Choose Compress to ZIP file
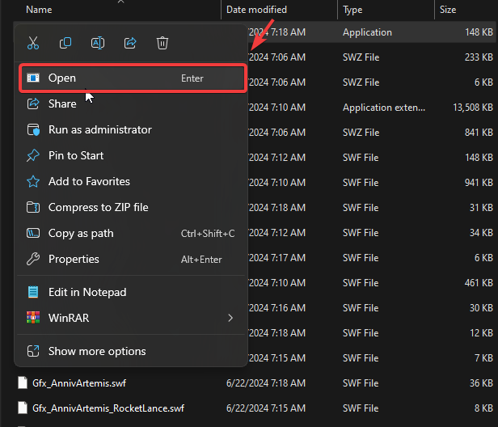 [98, 207]
